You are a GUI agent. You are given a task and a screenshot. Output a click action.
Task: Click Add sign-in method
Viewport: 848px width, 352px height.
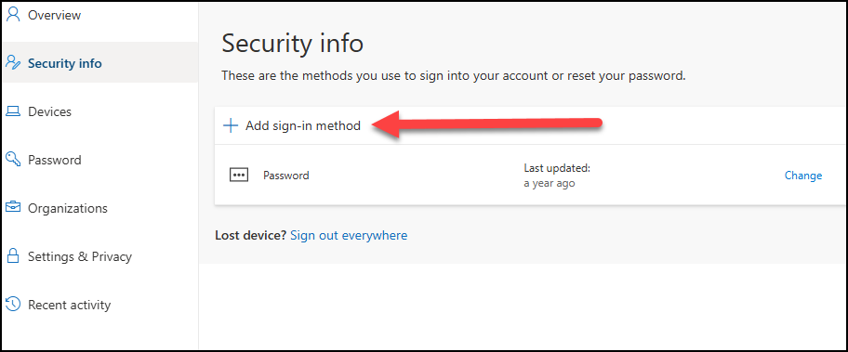tap(303, 125)
